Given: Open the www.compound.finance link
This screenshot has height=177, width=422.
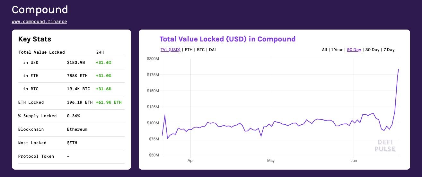Looking at the screenshot, I should click(x=39, y=22).
